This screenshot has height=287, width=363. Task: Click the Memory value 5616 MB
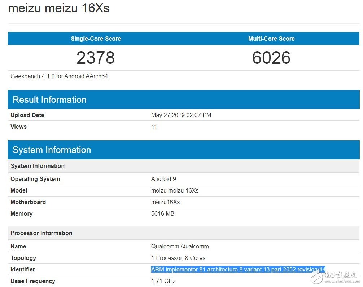coord(162,214)
